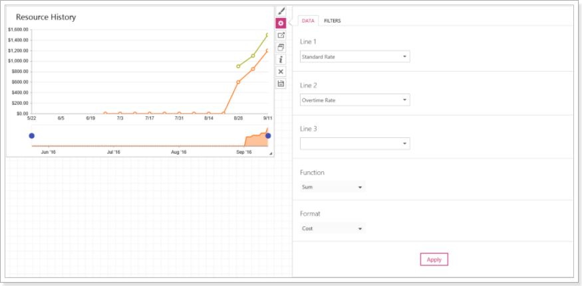Open the Format dropdown showing Cost
Image resolution: width=582 pixels, height=286 pixels.
pos(333,228)
